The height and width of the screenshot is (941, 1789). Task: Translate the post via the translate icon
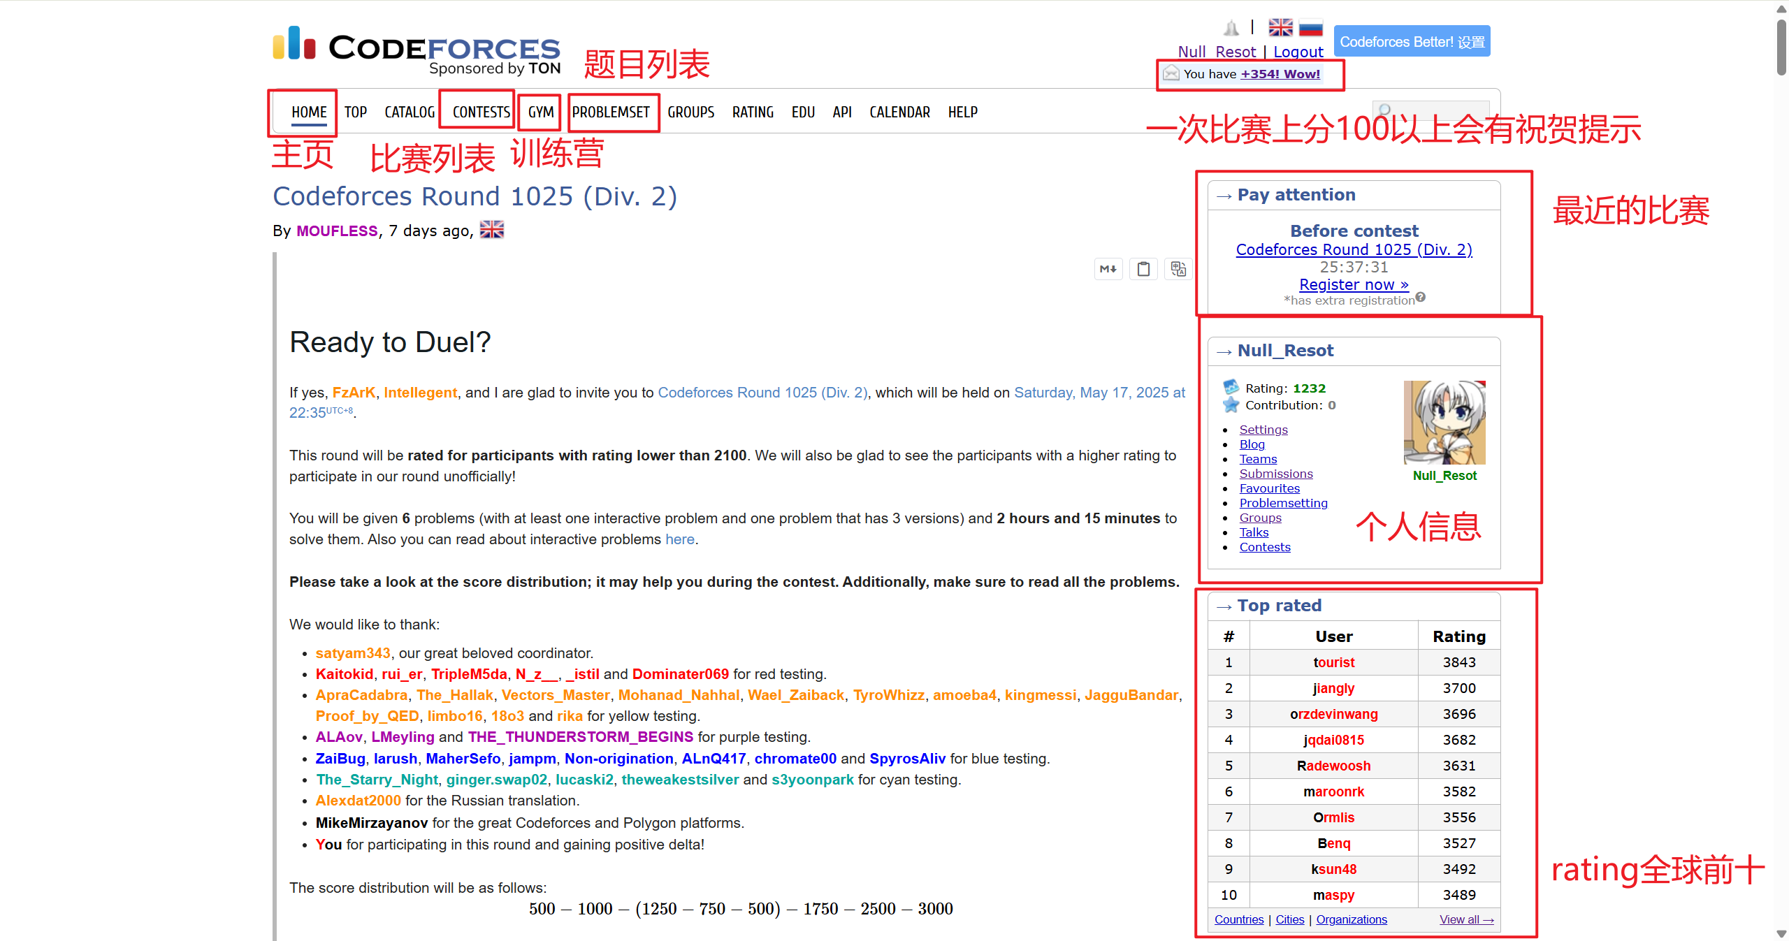tap(1178, 269)
